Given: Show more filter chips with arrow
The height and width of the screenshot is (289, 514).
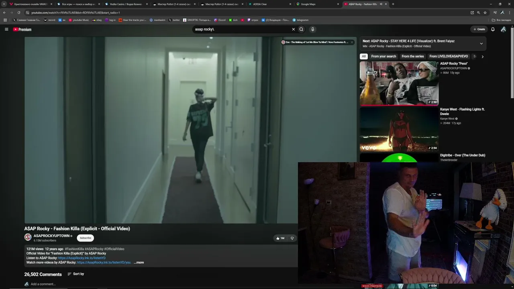Looking at the screenshot, I should coord(482,57).
